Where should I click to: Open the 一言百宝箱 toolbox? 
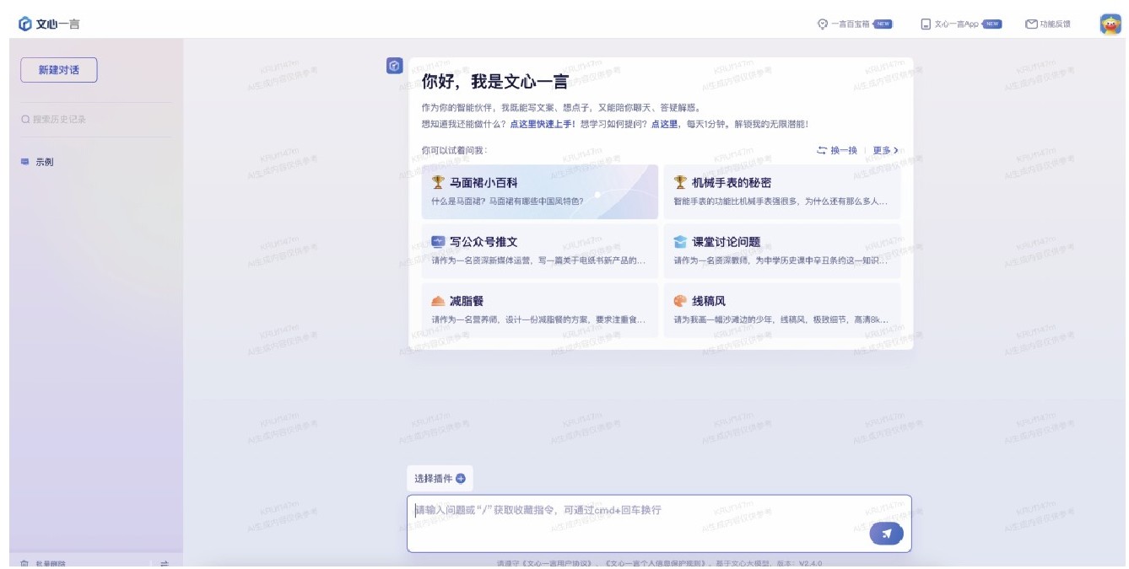click(854, 24)
